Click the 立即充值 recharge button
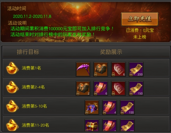 tap(140, 19)
